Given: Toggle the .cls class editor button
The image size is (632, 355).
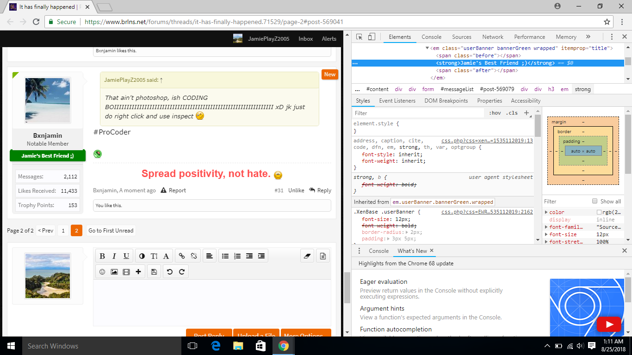Looking at the screenshot, I should (512, 113).
